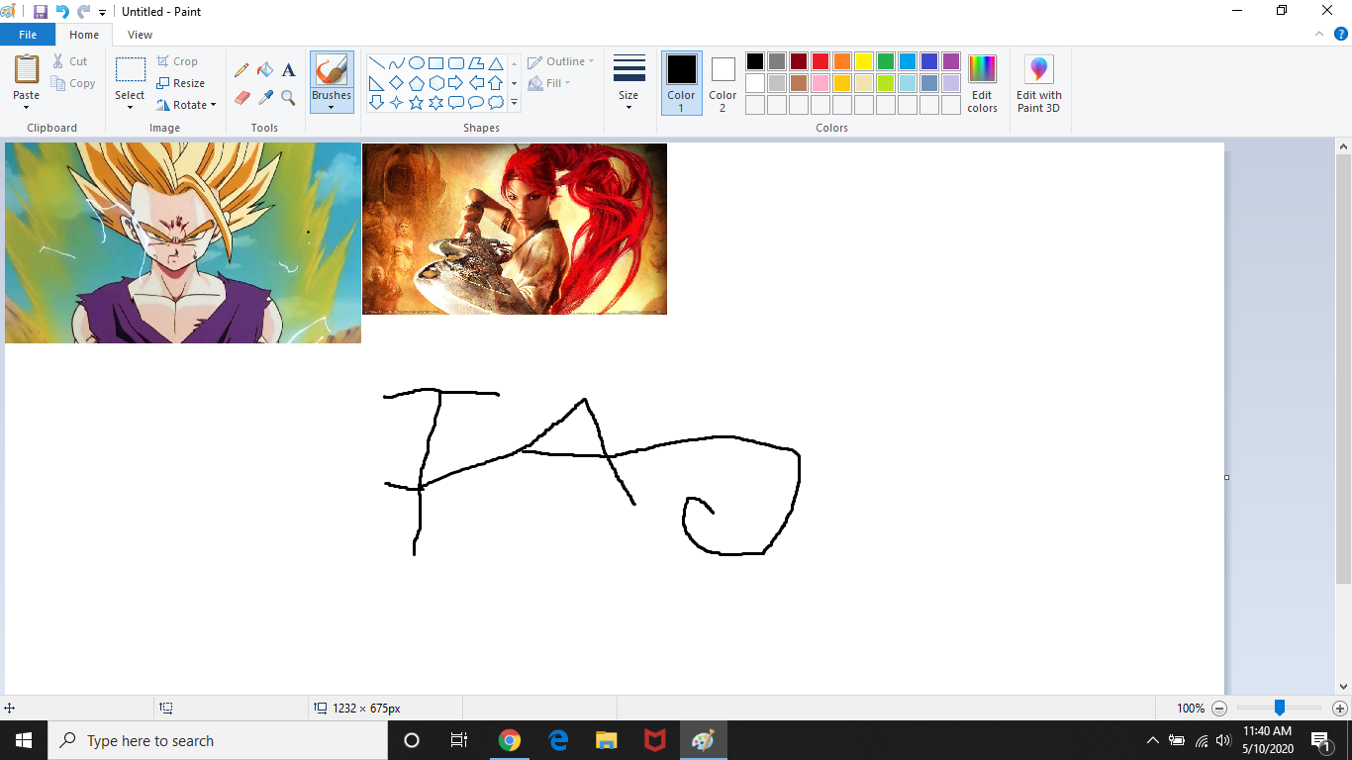Click Undo in quick access toolbar
The height and width of the screenshot is (760, 1352).
point(62,12)
